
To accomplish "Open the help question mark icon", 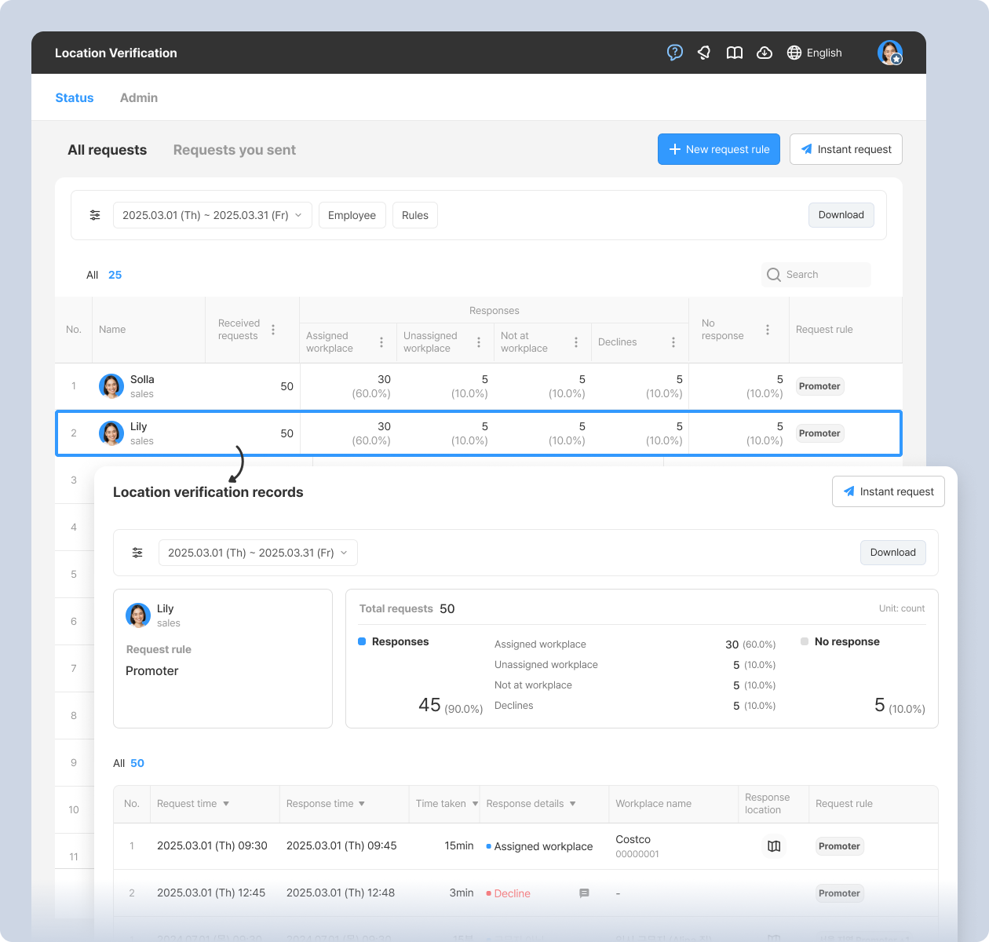I will coord(674,53).
